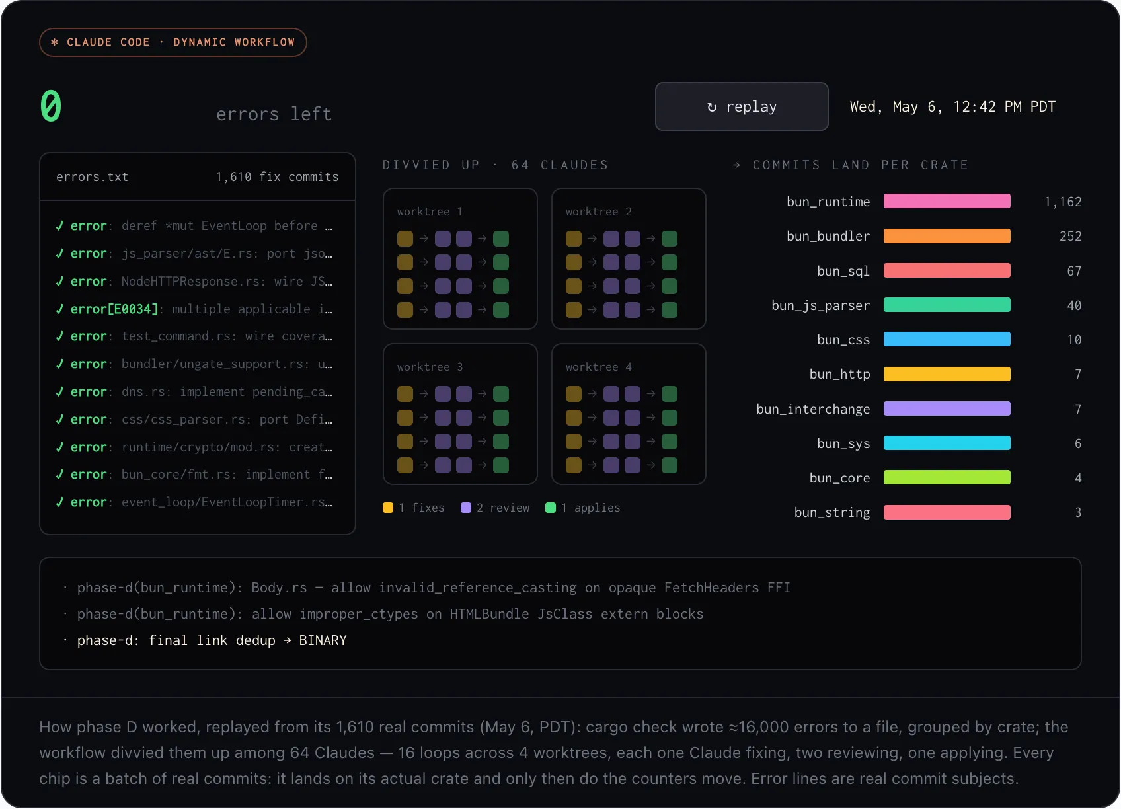This screenshot has width=1121, height=809.
Task: Click the 'worktree 1' label
Action: pos(430,212)
